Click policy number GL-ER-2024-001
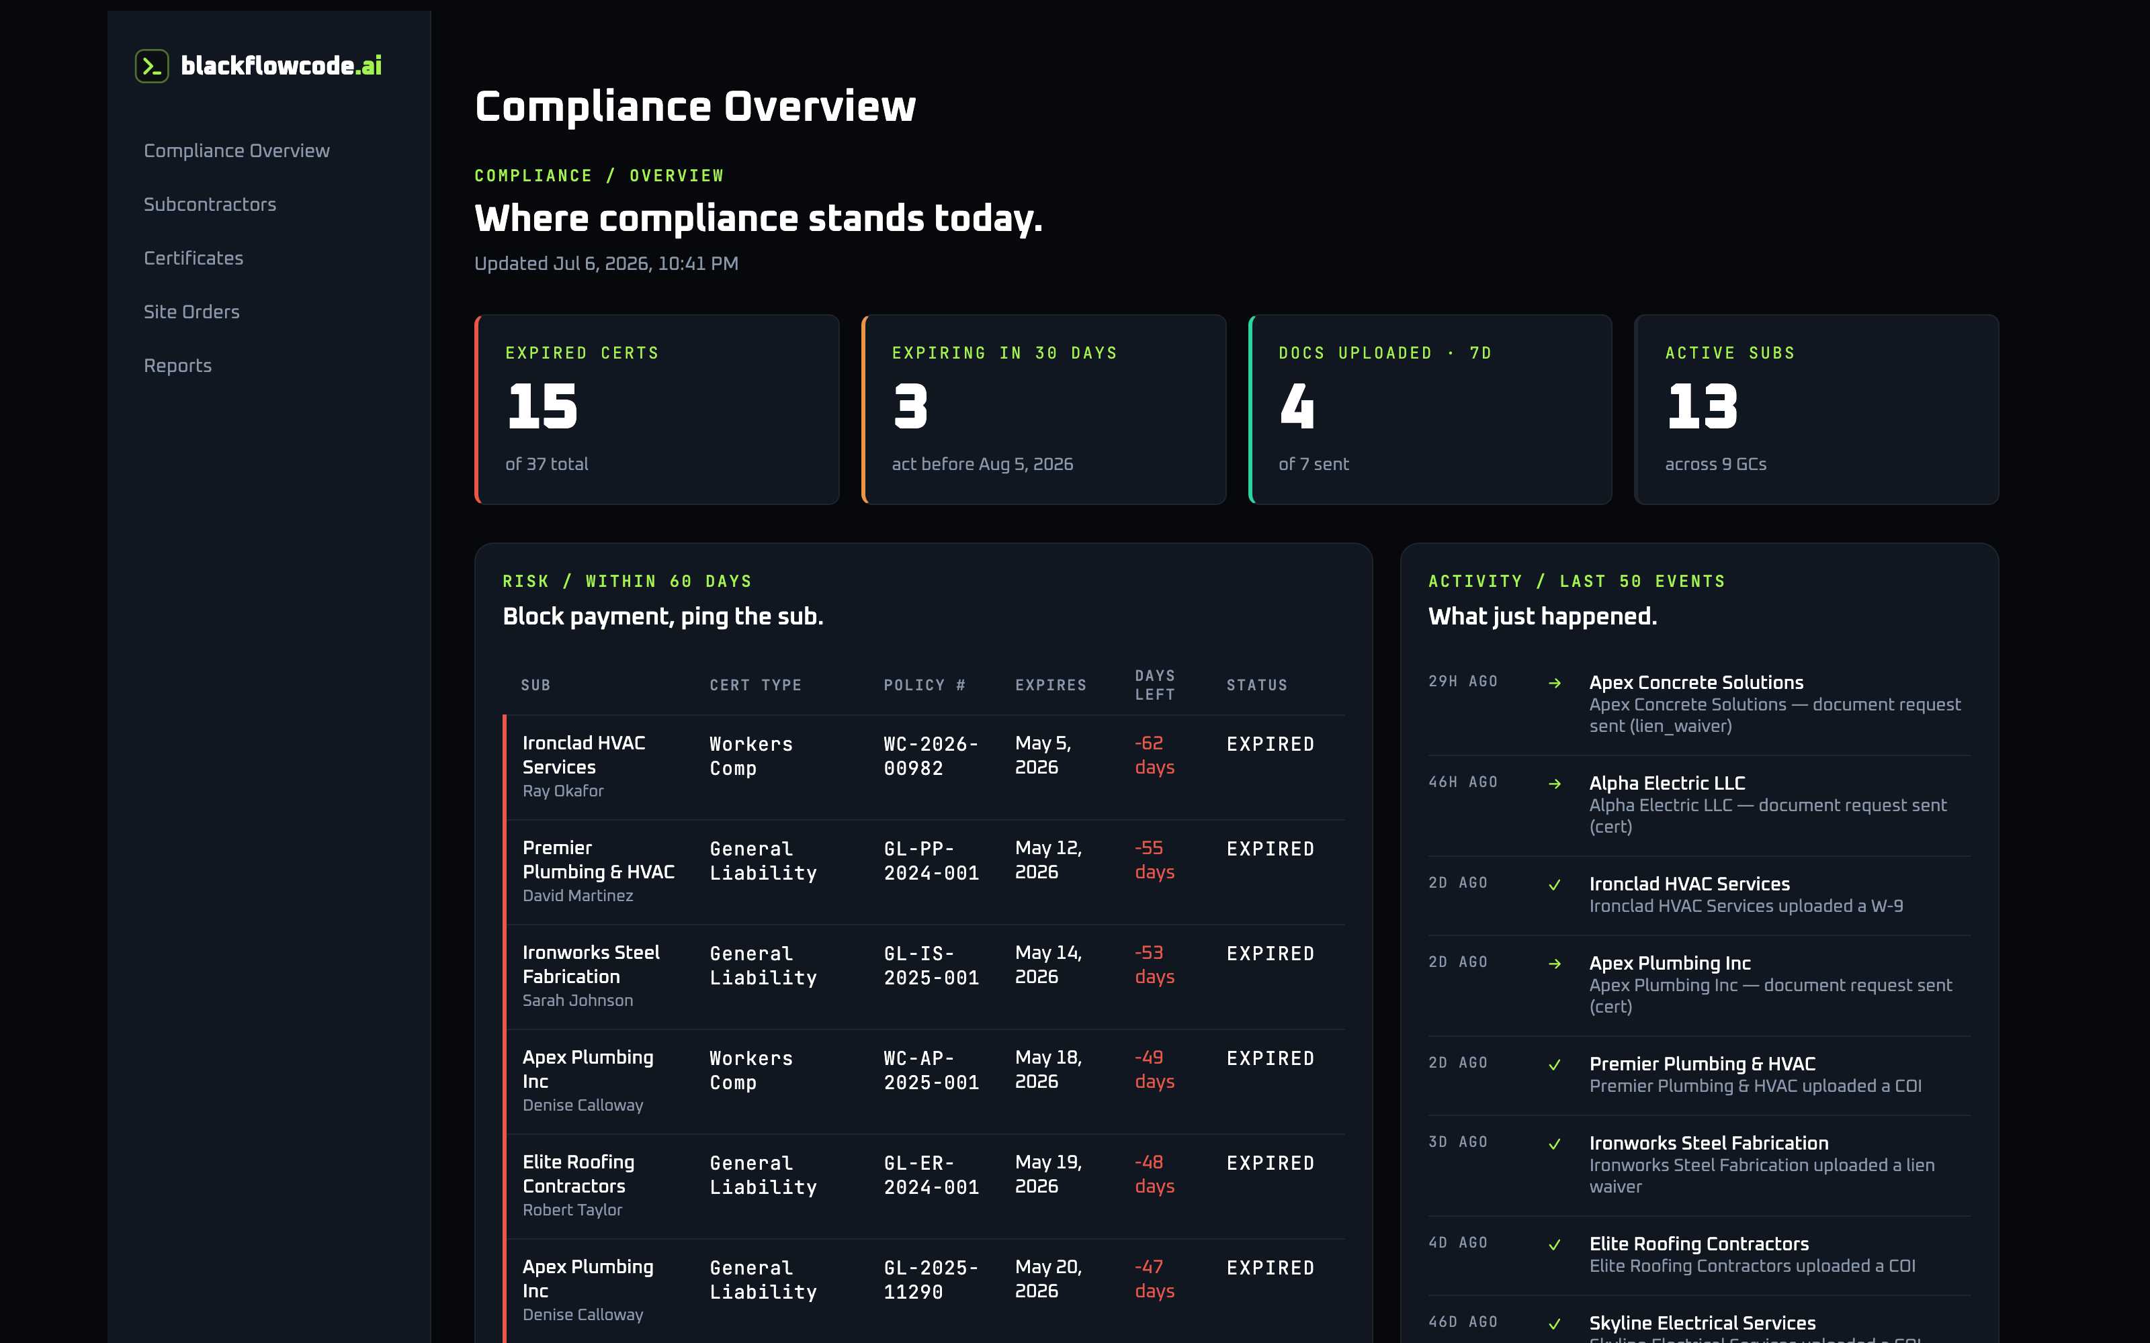Viewport: 2150px width, 1343px height. pos(931,1175)
